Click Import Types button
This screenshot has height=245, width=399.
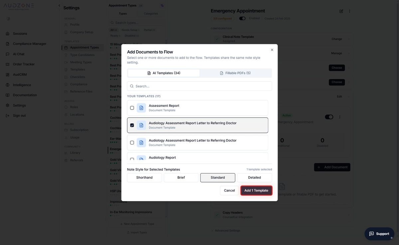137,233
